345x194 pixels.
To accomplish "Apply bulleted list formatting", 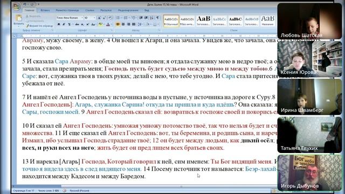I will (118, 18).
